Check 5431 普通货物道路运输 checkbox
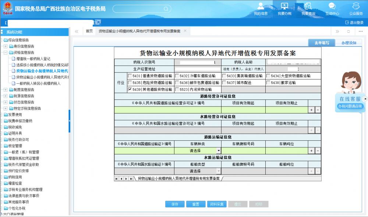The width and height of the screenshot is (368, 217). pyautogui.click(x=130, y=76)
